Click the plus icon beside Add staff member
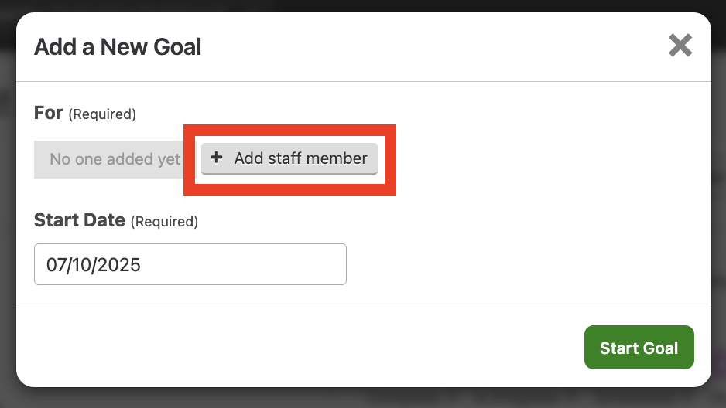Viewport: 726px width, 408px height. [216, 158]
